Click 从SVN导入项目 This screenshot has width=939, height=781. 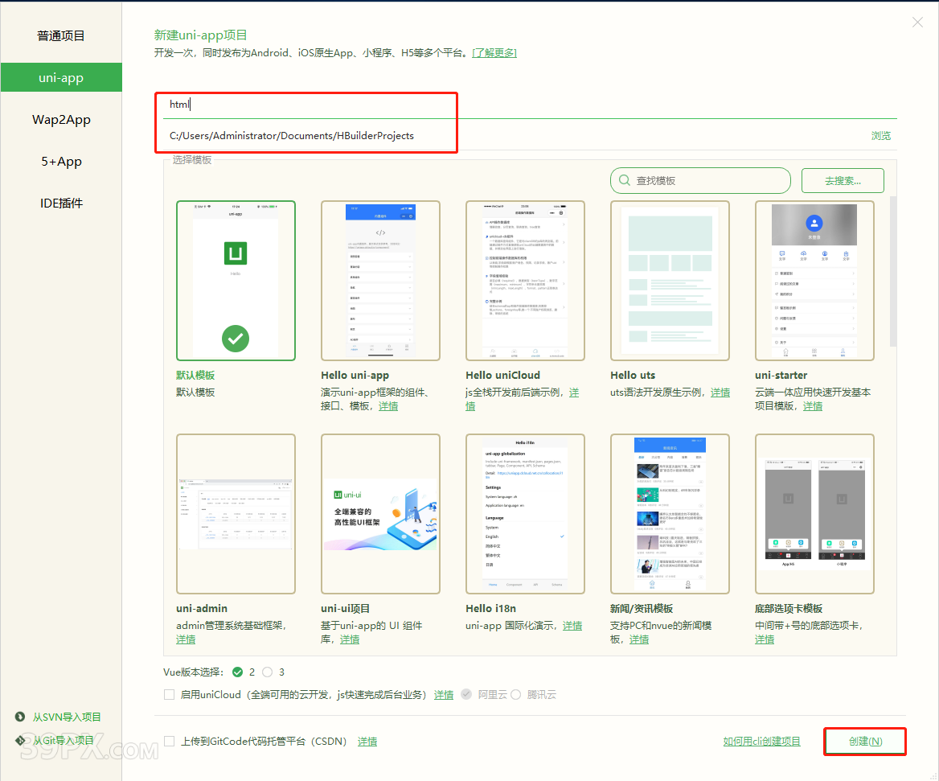tap(67, 717)
